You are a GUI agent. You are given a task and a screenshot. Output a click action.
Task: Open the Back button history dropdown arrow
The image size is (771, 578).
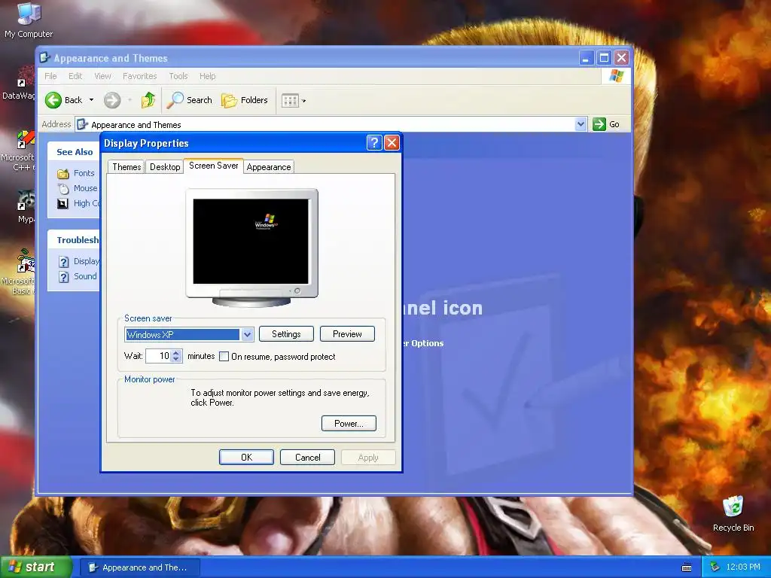[91, 100]
